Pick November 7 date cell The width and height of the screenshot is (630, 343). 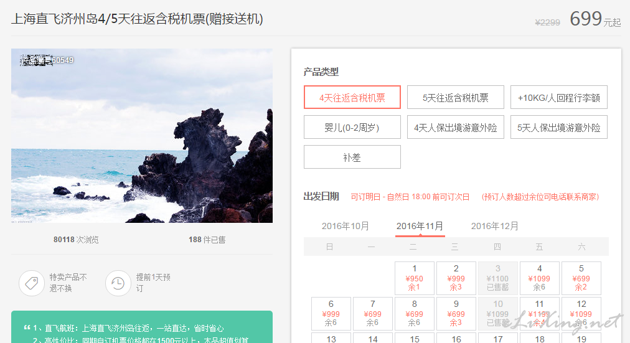[373, 313]
